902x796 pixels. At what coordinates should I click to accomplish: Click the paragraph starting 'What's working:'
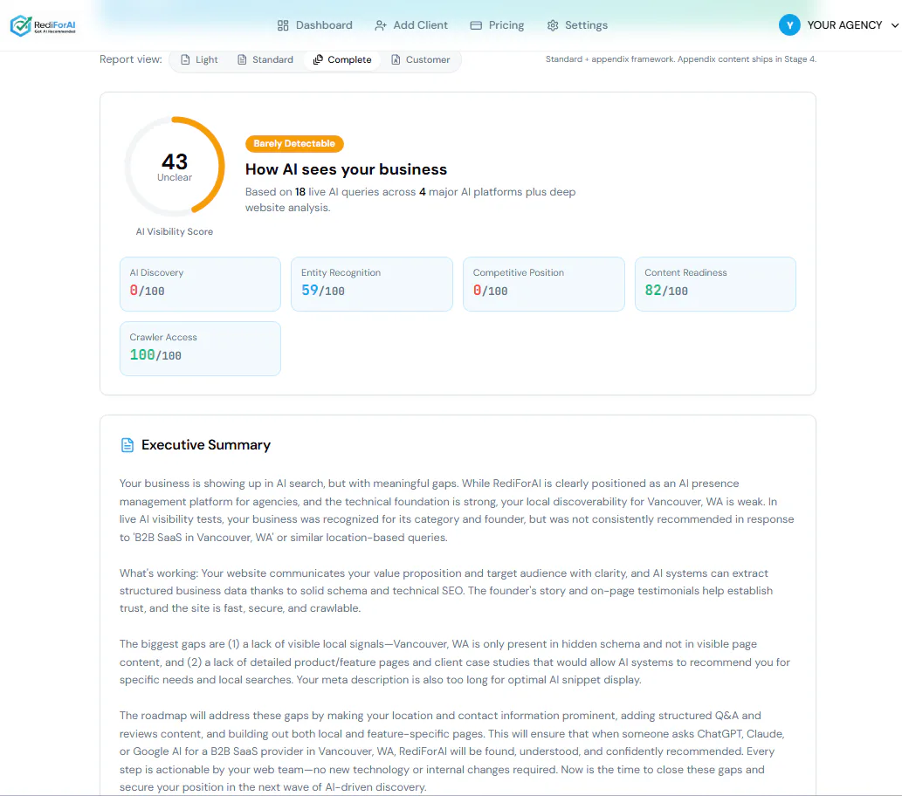[446, 591]
